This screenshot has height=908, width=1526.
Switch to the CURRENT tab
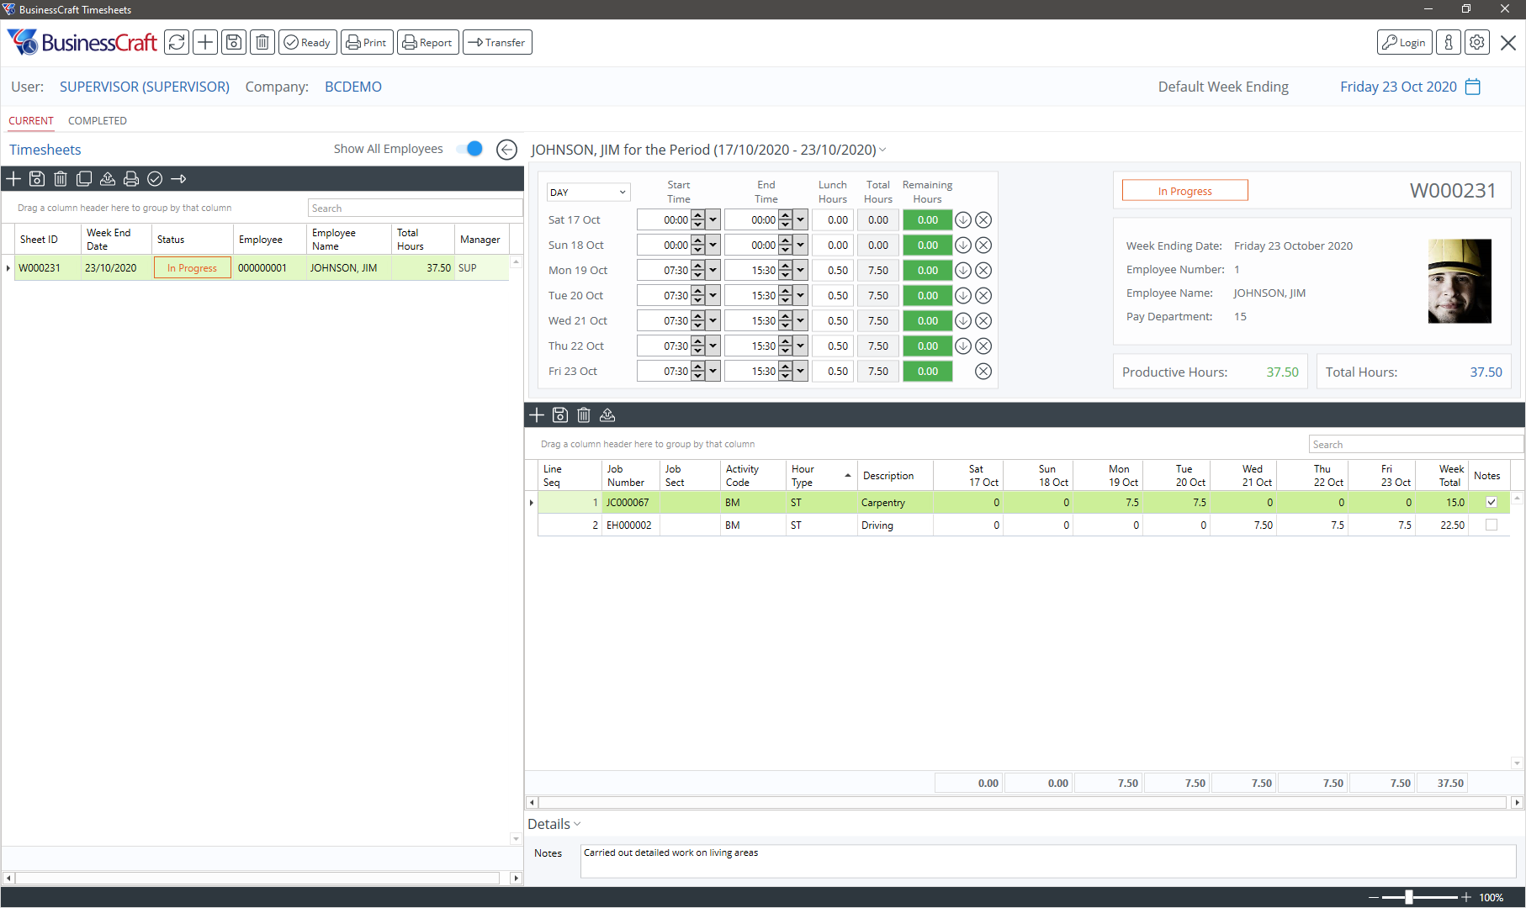click(x=31, y=121)
